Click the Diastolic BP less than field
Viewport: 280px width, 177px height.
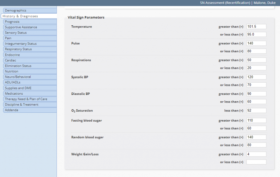tap(256, 102)
